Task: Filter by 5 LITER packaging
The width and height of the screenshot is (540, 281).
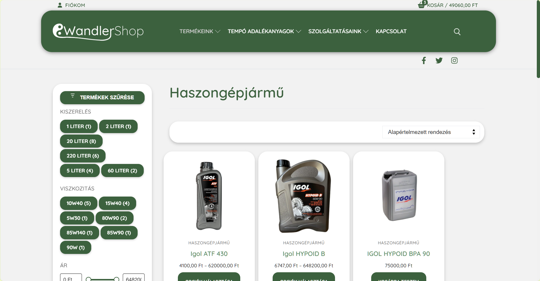Action: tap(80, 171)
